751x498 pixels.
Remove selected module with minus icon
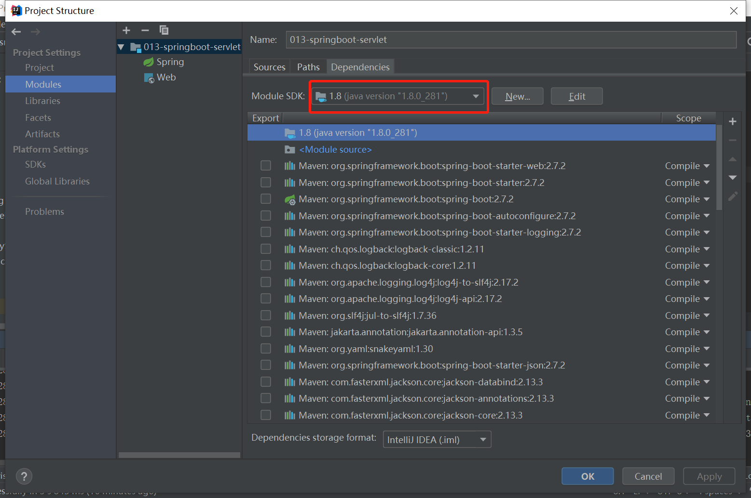(x=145, y=30)
